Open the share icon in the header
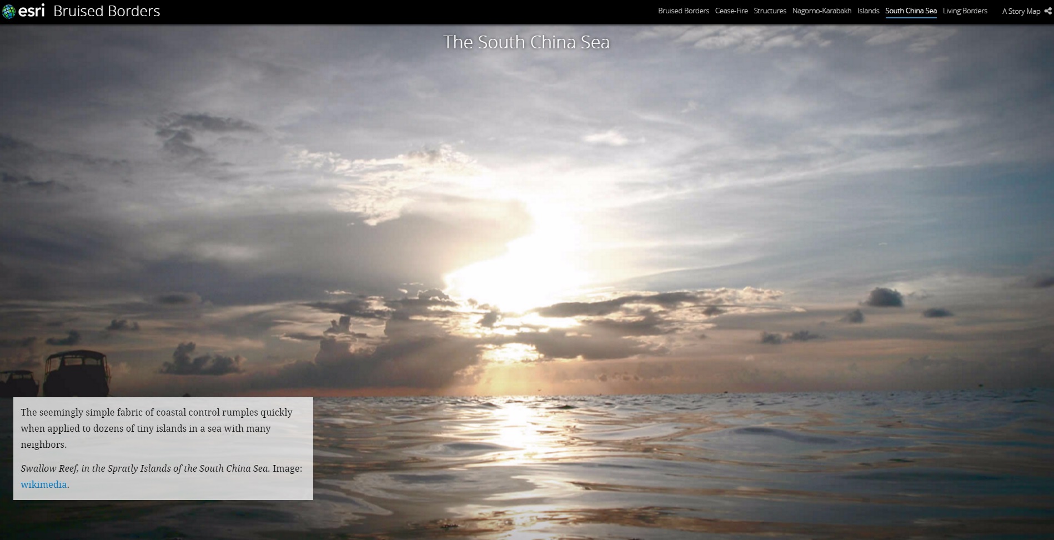The width and height of the screenshot is (1054, 540). pyautogui.click(x=1048, y=11)
